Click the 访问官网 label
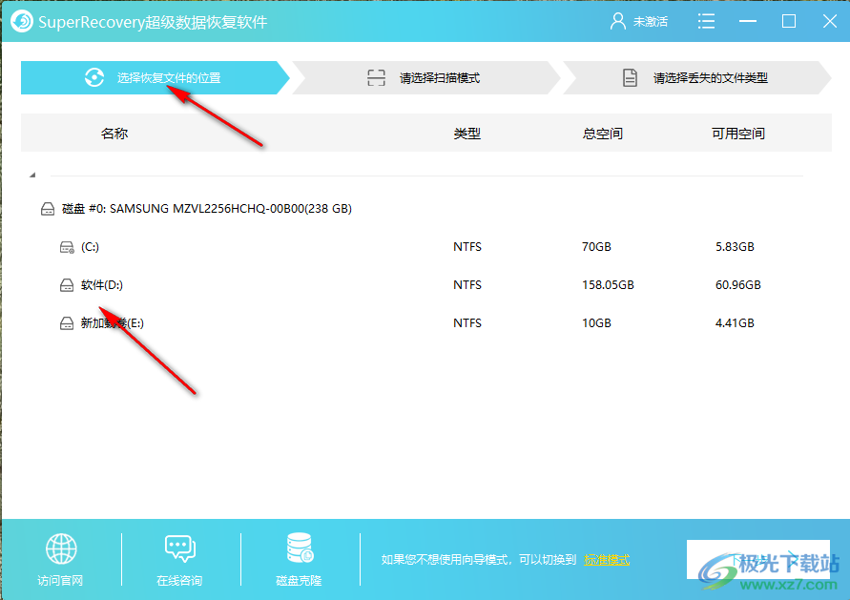The width and height of the screenshot is (850, 600). [60, 581]
